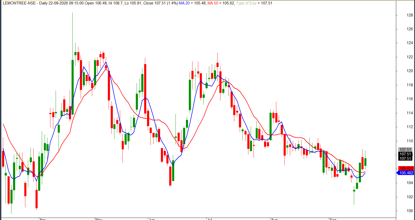Viewport: 415px width, 220px height.
Task: Click the gray 107.51 price tag
Action: (405, 150)
